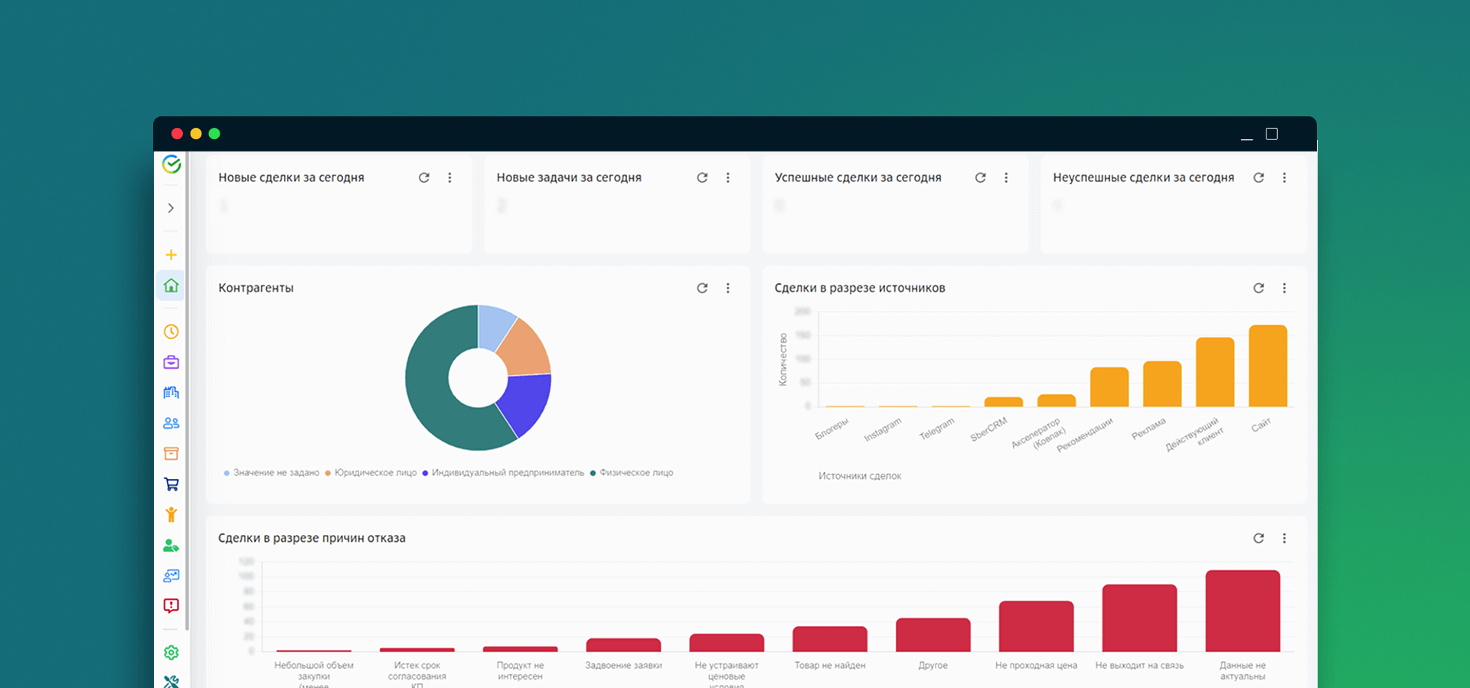Select the purple briefcase icon
Viewport: 1470px width, 688px height.
pyautogui.click(x=171, y=362)
